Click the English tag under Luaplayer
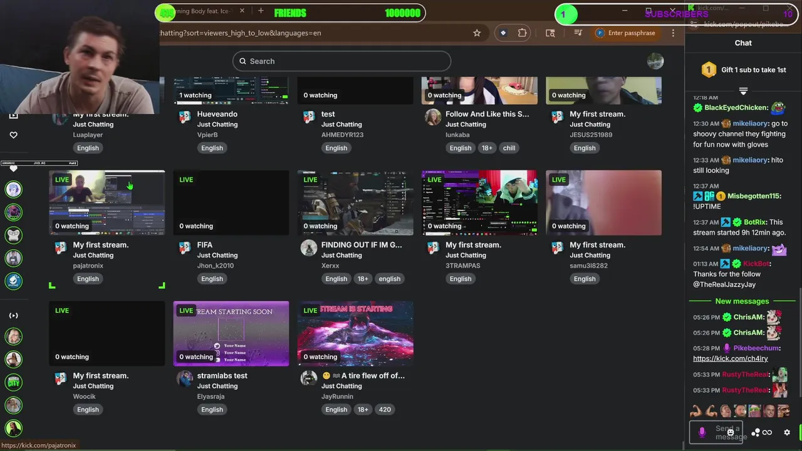This screenshot has height=451, width=802. coord(88,148)
